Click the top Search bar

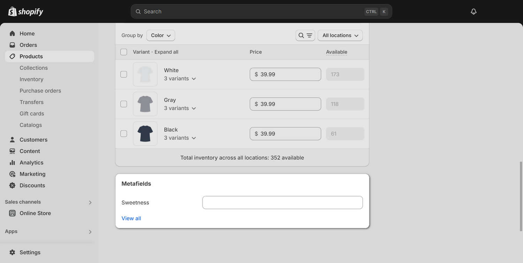coord(261,11)
